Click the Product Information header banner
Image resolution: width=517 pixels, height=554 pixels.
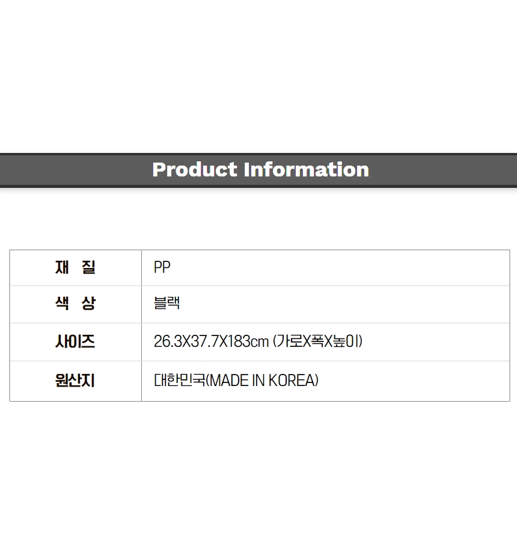pyautogui.click(x=258, y=170)
